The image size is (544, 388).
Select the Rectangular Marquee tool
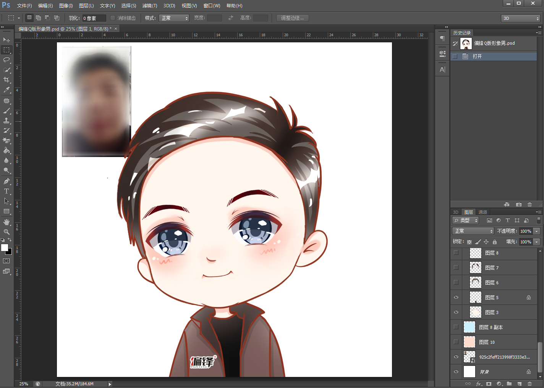[x=6, y=50]
